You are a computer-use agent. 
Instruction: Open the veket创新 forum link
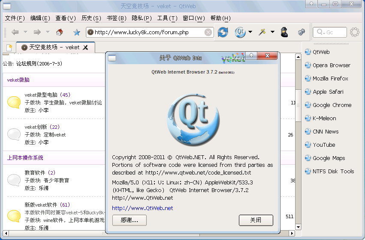tap(36, 127)
